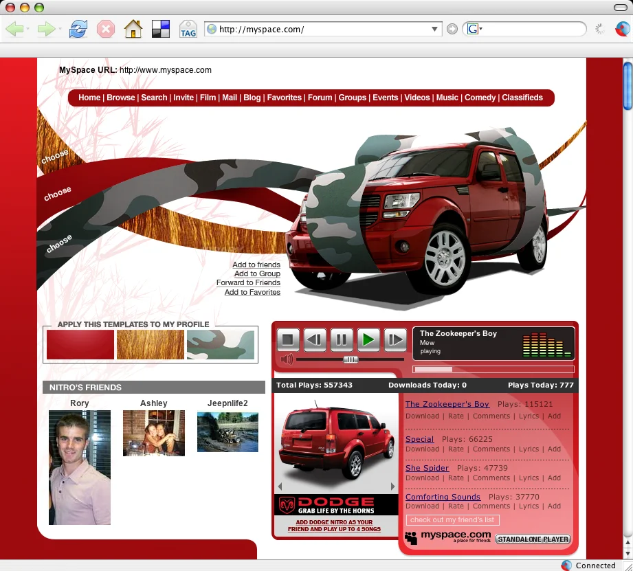The image size is (633, 571).
Task: Apply the camouflage template swatch
Action: (x=221, y=345)
